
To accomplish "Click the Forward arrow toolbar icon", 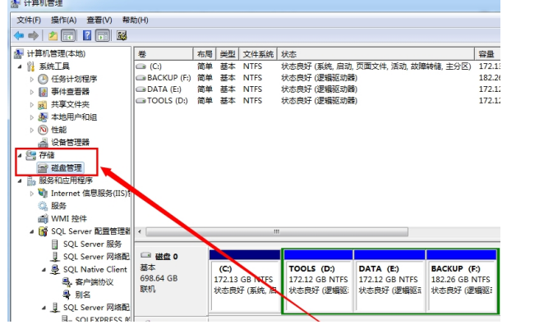I will 33,35.
